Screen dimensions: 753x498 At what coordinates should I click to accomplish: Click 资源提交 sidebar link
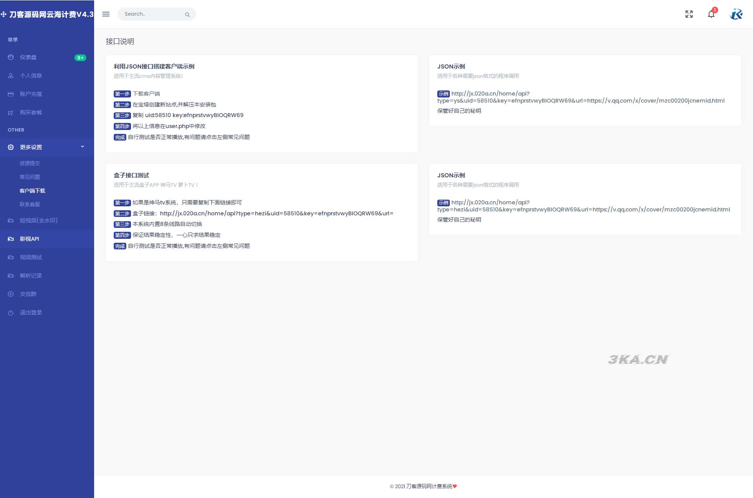pyautogui.click(x=30, y=163)
